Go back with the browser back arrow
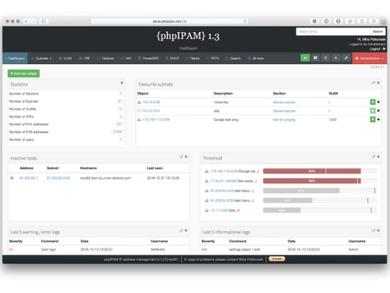The width and height of the screenshot is (390, 293). click(x=26, y=21)
